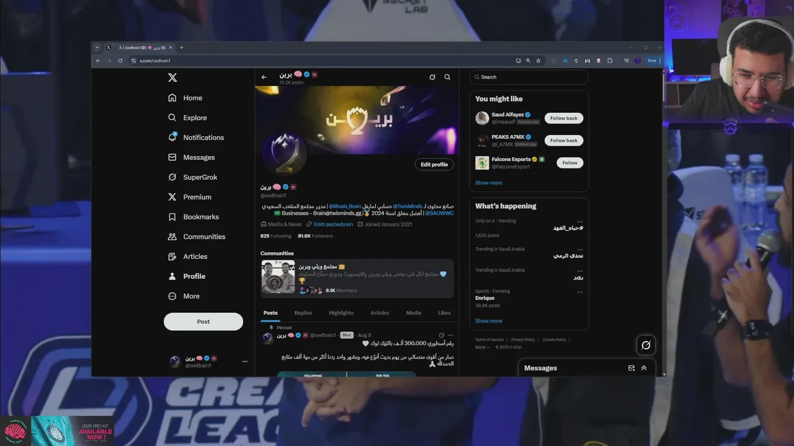View the 825 Following list
The image size is (794, 446).
pyautogui.click(x=275, y=236)
